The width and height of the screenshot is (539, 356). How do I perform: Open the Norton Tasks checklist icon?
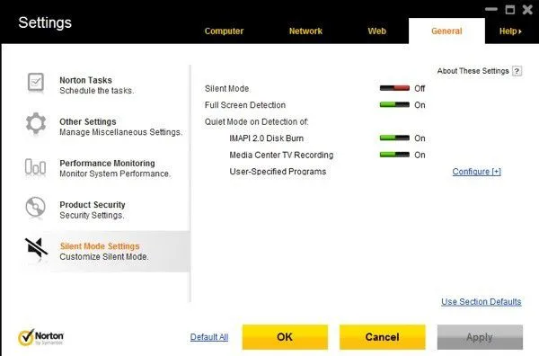pyautogui.click(x=36, y=83)
